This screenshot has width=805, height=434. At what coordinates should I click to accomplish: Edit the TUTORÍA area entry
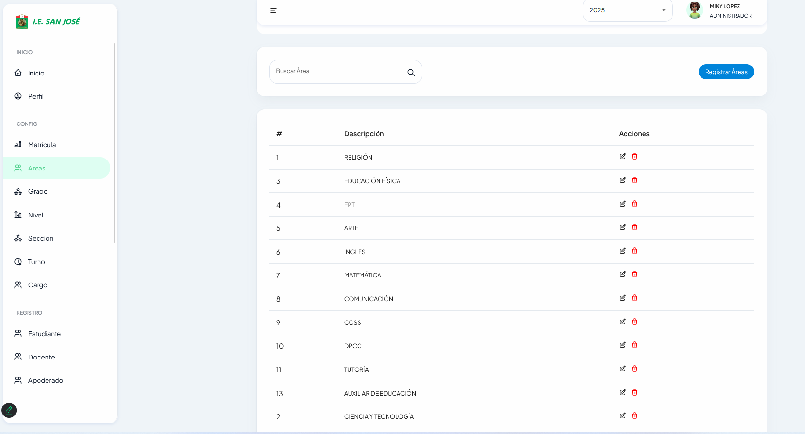[622, 368]
